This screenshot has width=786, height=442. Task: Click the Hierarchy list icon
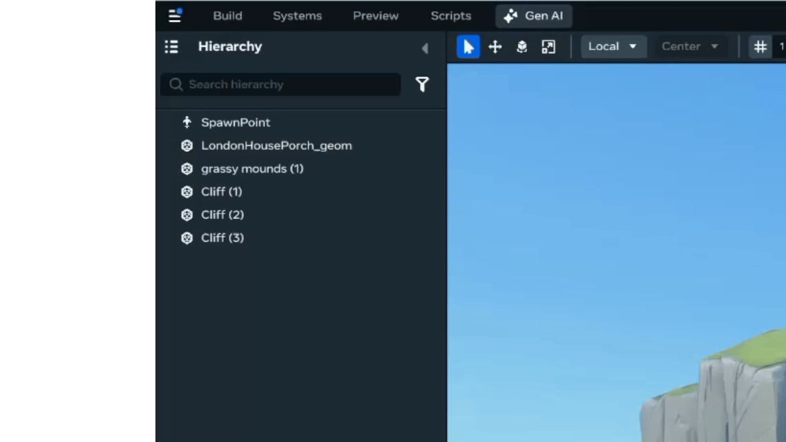(171, 47)
